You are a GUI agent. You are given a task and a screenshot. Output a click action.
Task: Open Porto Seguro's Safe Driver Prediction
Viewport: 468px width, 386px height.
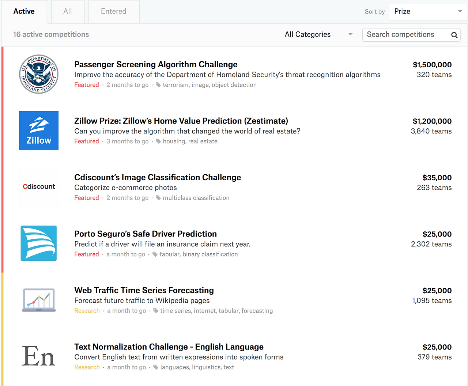146,234
